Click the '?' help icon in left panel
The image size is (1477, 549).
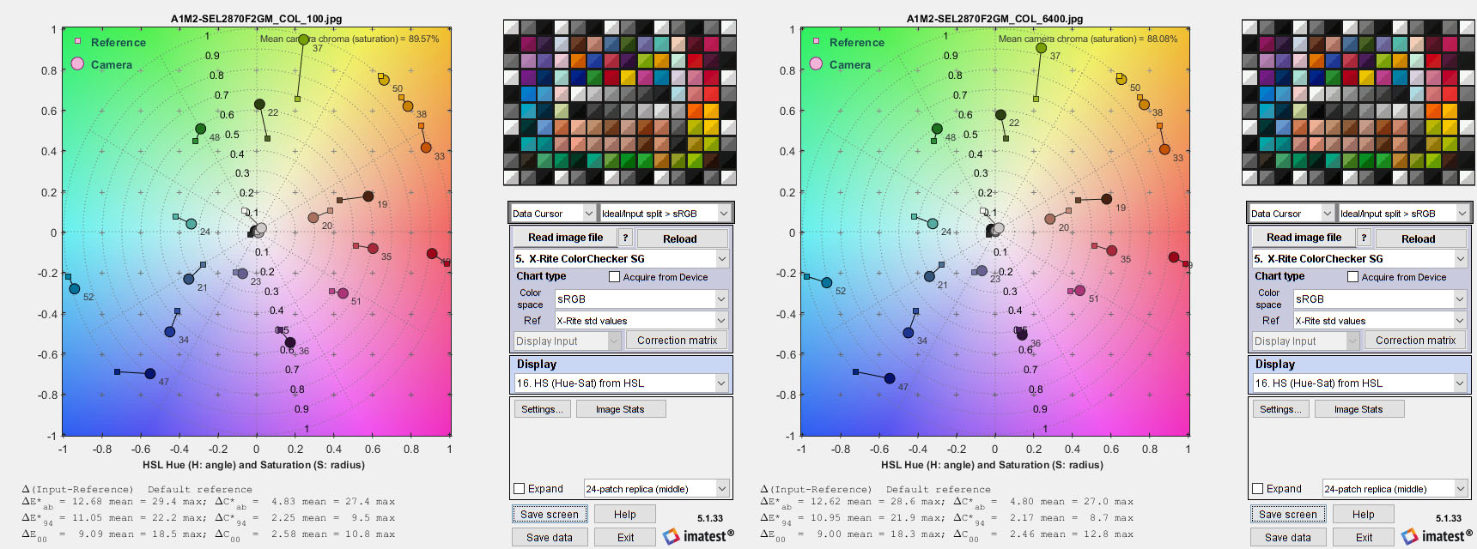pyautogui.click(x=625, y=238)
